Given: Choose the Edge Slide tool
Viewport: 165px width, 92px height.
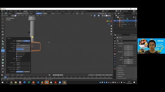Looking at the screenshot, I should pos(3,69).
